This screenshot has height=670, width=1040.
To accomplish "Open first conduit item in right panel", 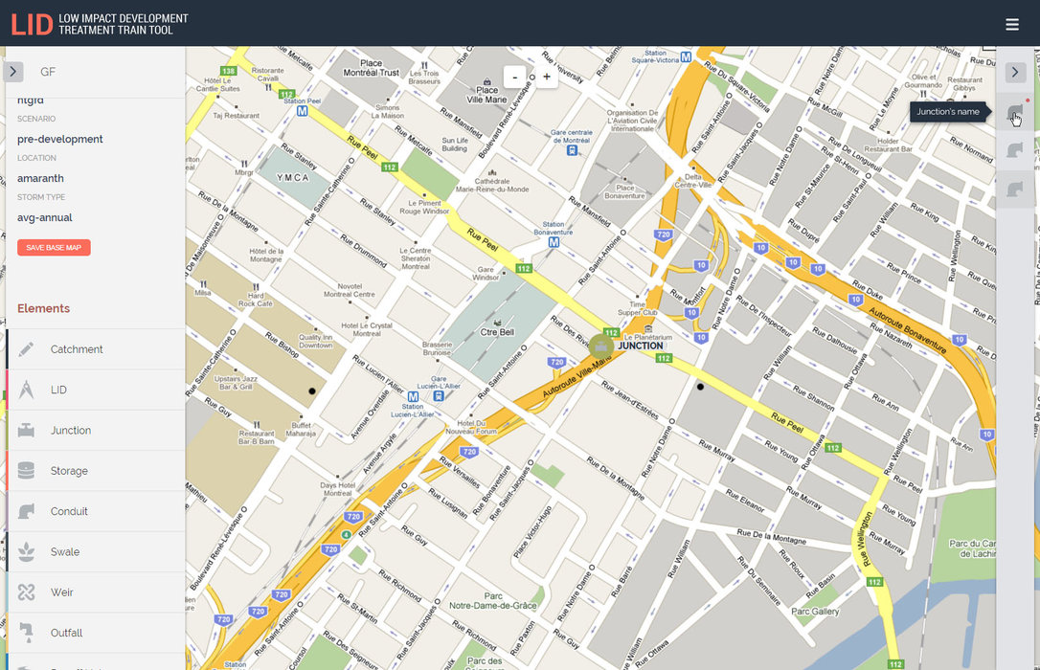I will pos(1015,111).
